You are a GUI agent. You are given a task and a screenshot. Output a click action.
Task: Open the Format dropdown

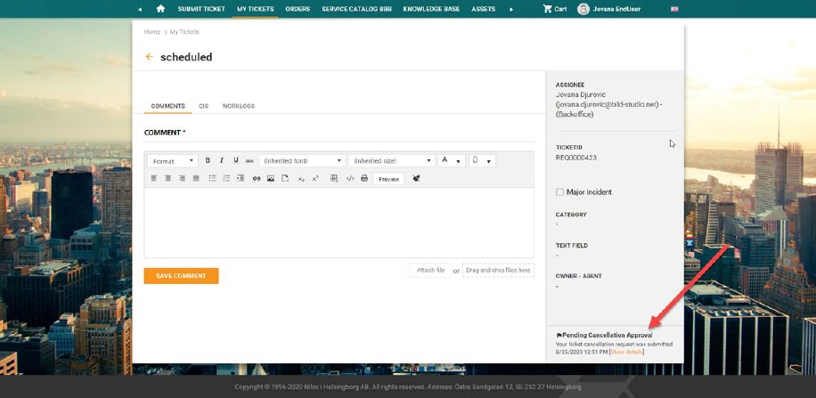[172, 161]
